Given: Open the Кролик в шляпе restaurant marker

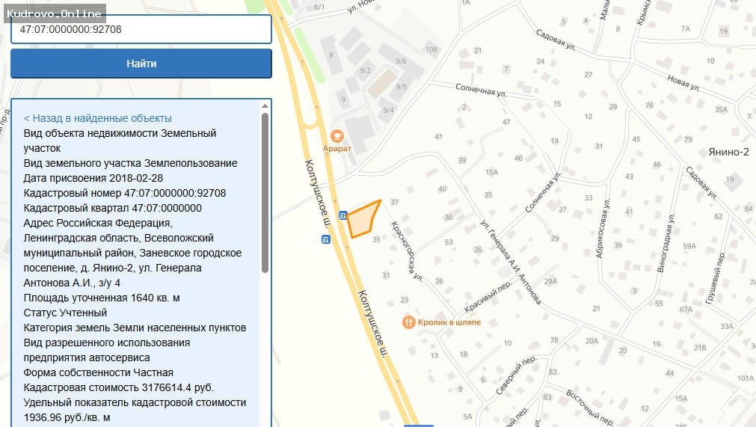Looking at the screenshot, I should click(x=409, y=322).
